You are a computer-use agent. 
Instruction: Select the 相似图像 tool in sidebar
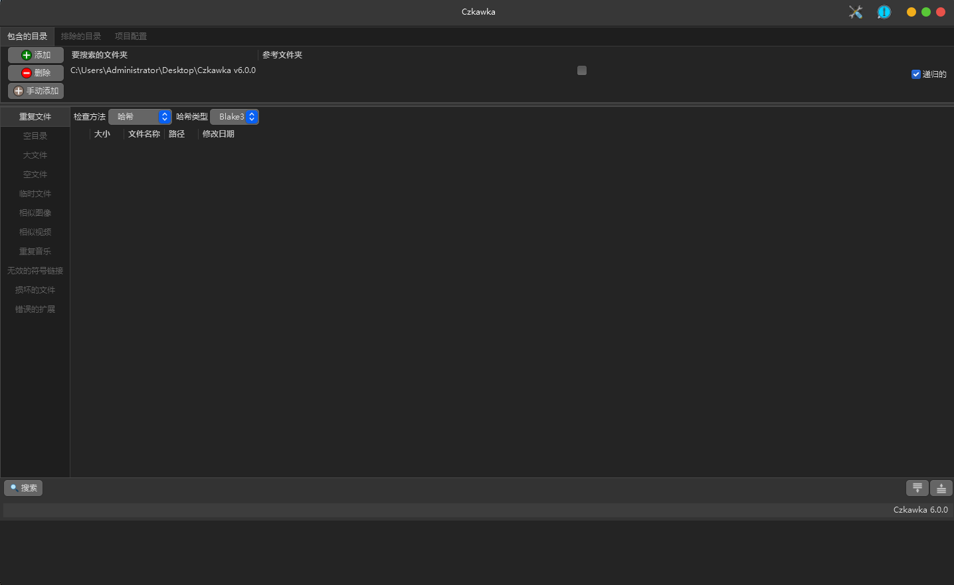coord(35,213)
